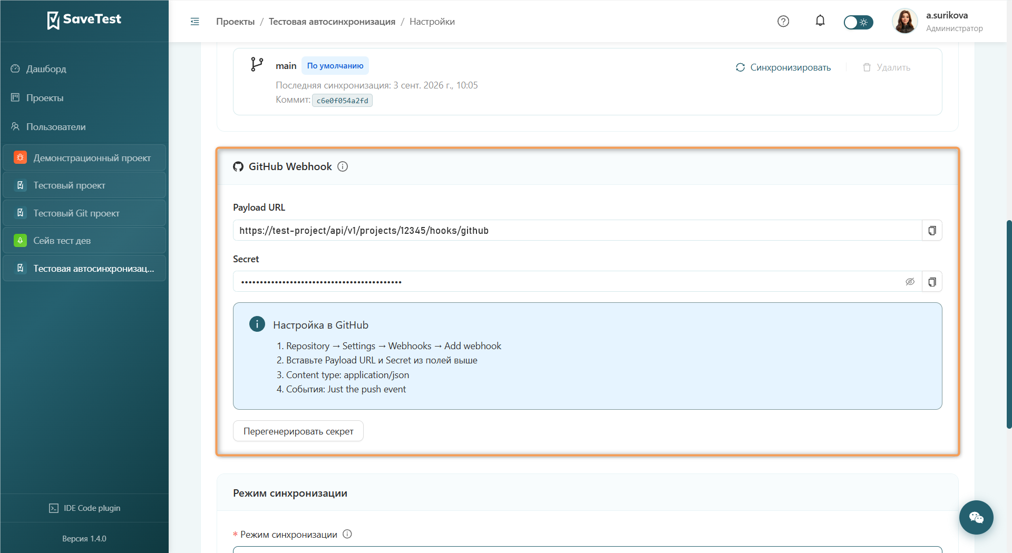Click the IDE Code plugin terminal icon

tap(54, 508)
